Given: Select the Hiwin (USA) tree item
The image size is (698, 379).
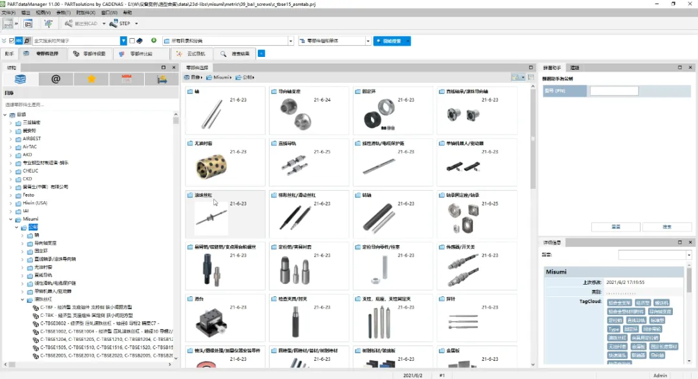Looking at the screenshot, I should pos(35,203).
